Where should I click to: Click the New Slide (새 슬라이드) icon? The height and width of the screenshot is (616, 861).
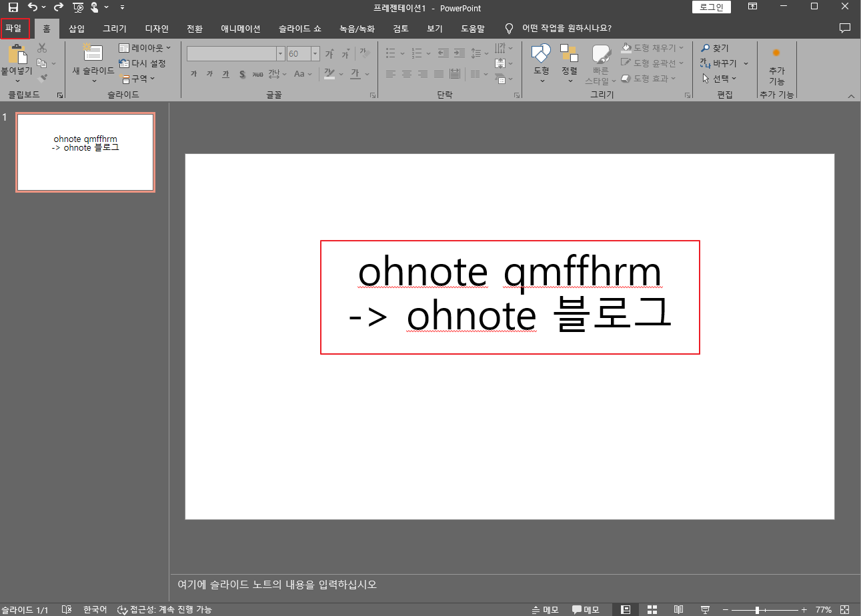(x=93, y=53)
